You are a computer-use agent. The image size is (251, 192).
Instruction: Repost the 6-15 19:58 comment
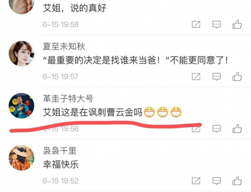[x=196, y=25]
